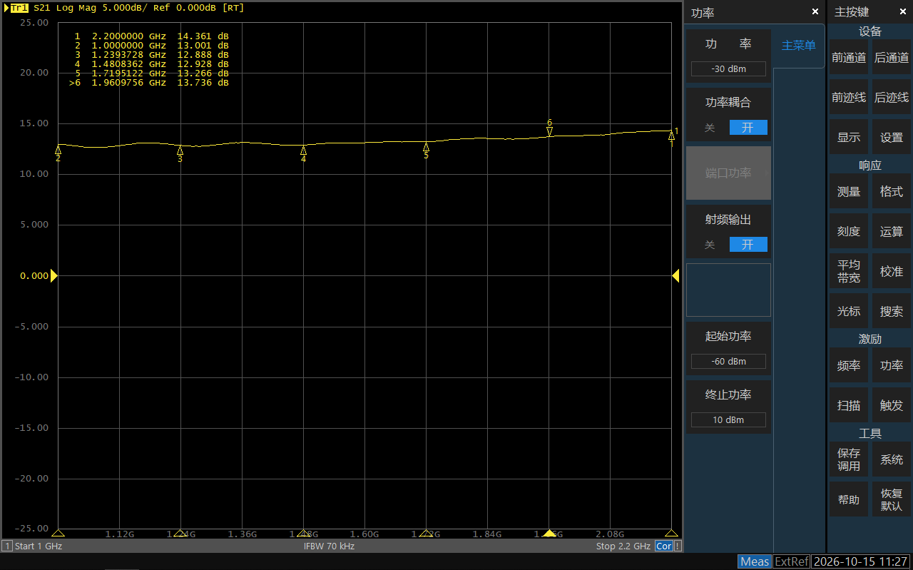Click marker 6 triangle on the trace
Image resolution: width=913 pixels, height=570 pixels.
pos(549,131)
